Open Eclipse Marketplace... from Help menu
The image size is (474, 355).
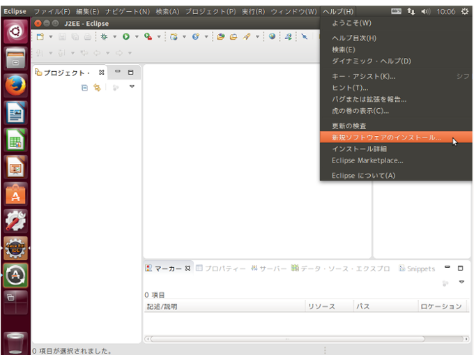click(x=396, y=160)
